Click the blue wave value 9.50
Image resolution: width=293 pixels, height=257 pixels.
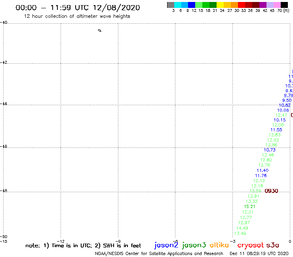[287, 100]
